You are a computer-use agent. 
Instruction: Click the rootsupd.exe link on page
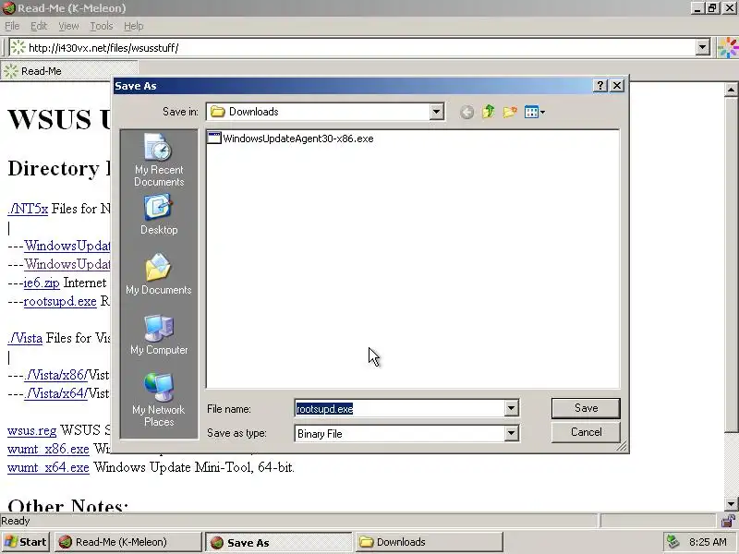coord(60,301)
